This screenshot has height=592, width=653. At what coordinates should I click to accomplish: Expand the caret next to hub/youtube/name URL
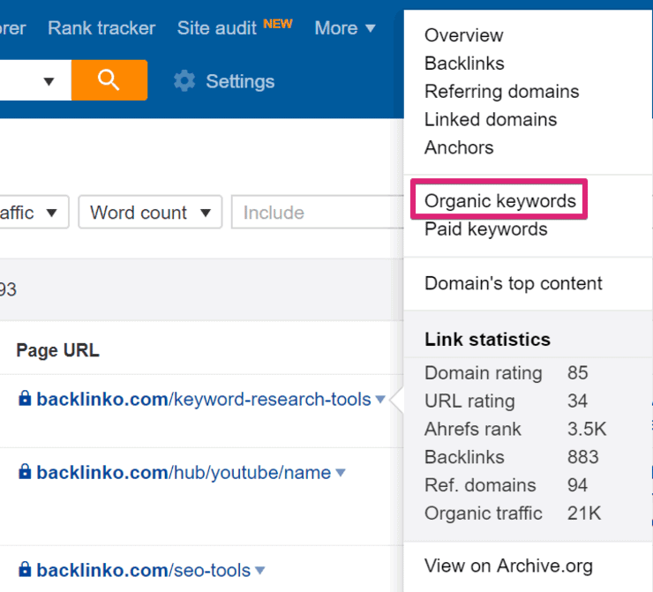(340, 473)
